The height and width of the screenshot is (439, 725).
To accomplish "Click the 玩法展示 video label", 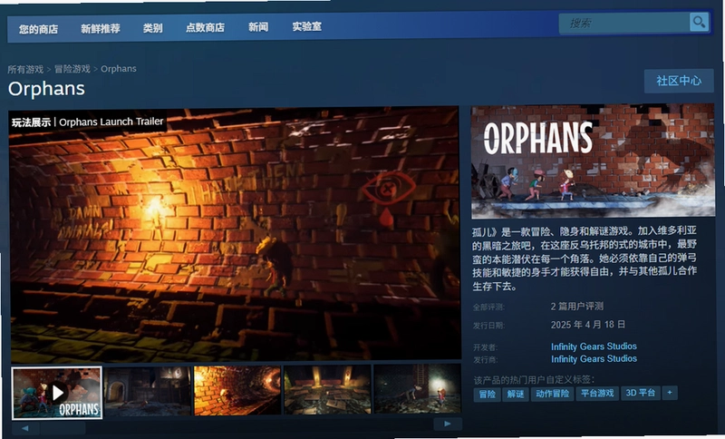I will pos(32,122).
